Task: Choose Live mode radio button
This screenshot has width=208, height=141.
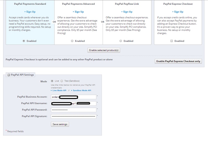Action: click(52, 81)
